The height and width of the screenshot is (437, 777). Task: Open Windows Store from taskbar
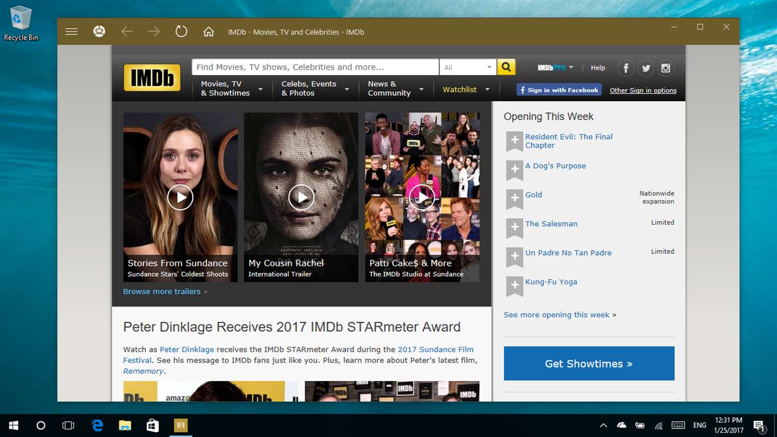(x=153, y=426)
